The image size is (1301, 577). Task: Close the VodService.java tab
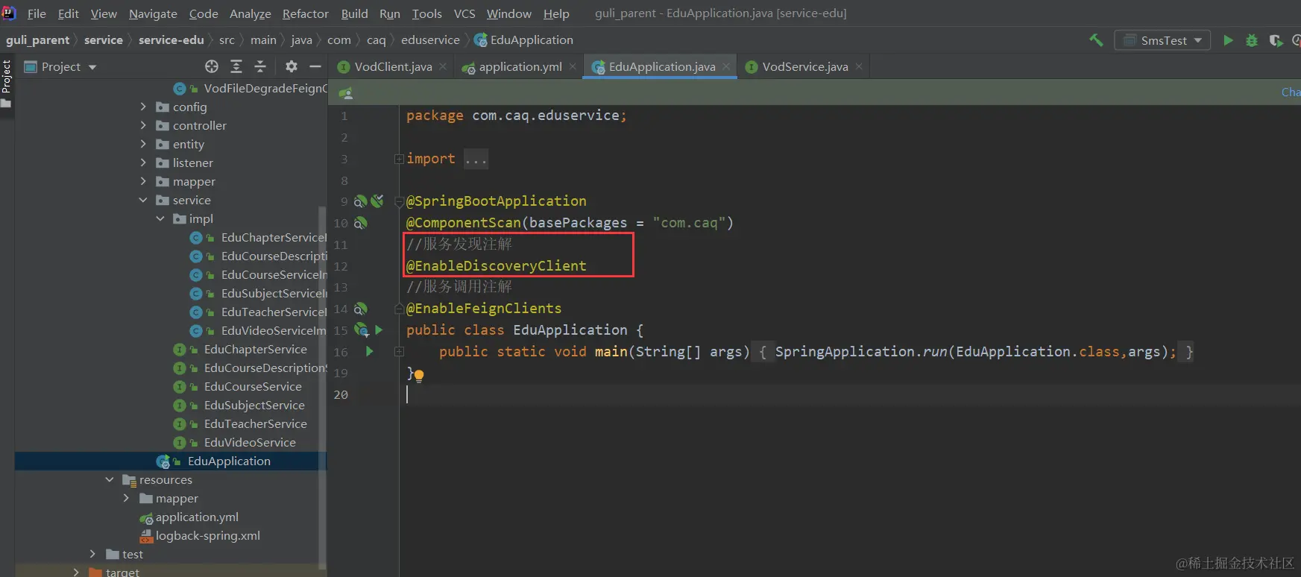point(859,66)
